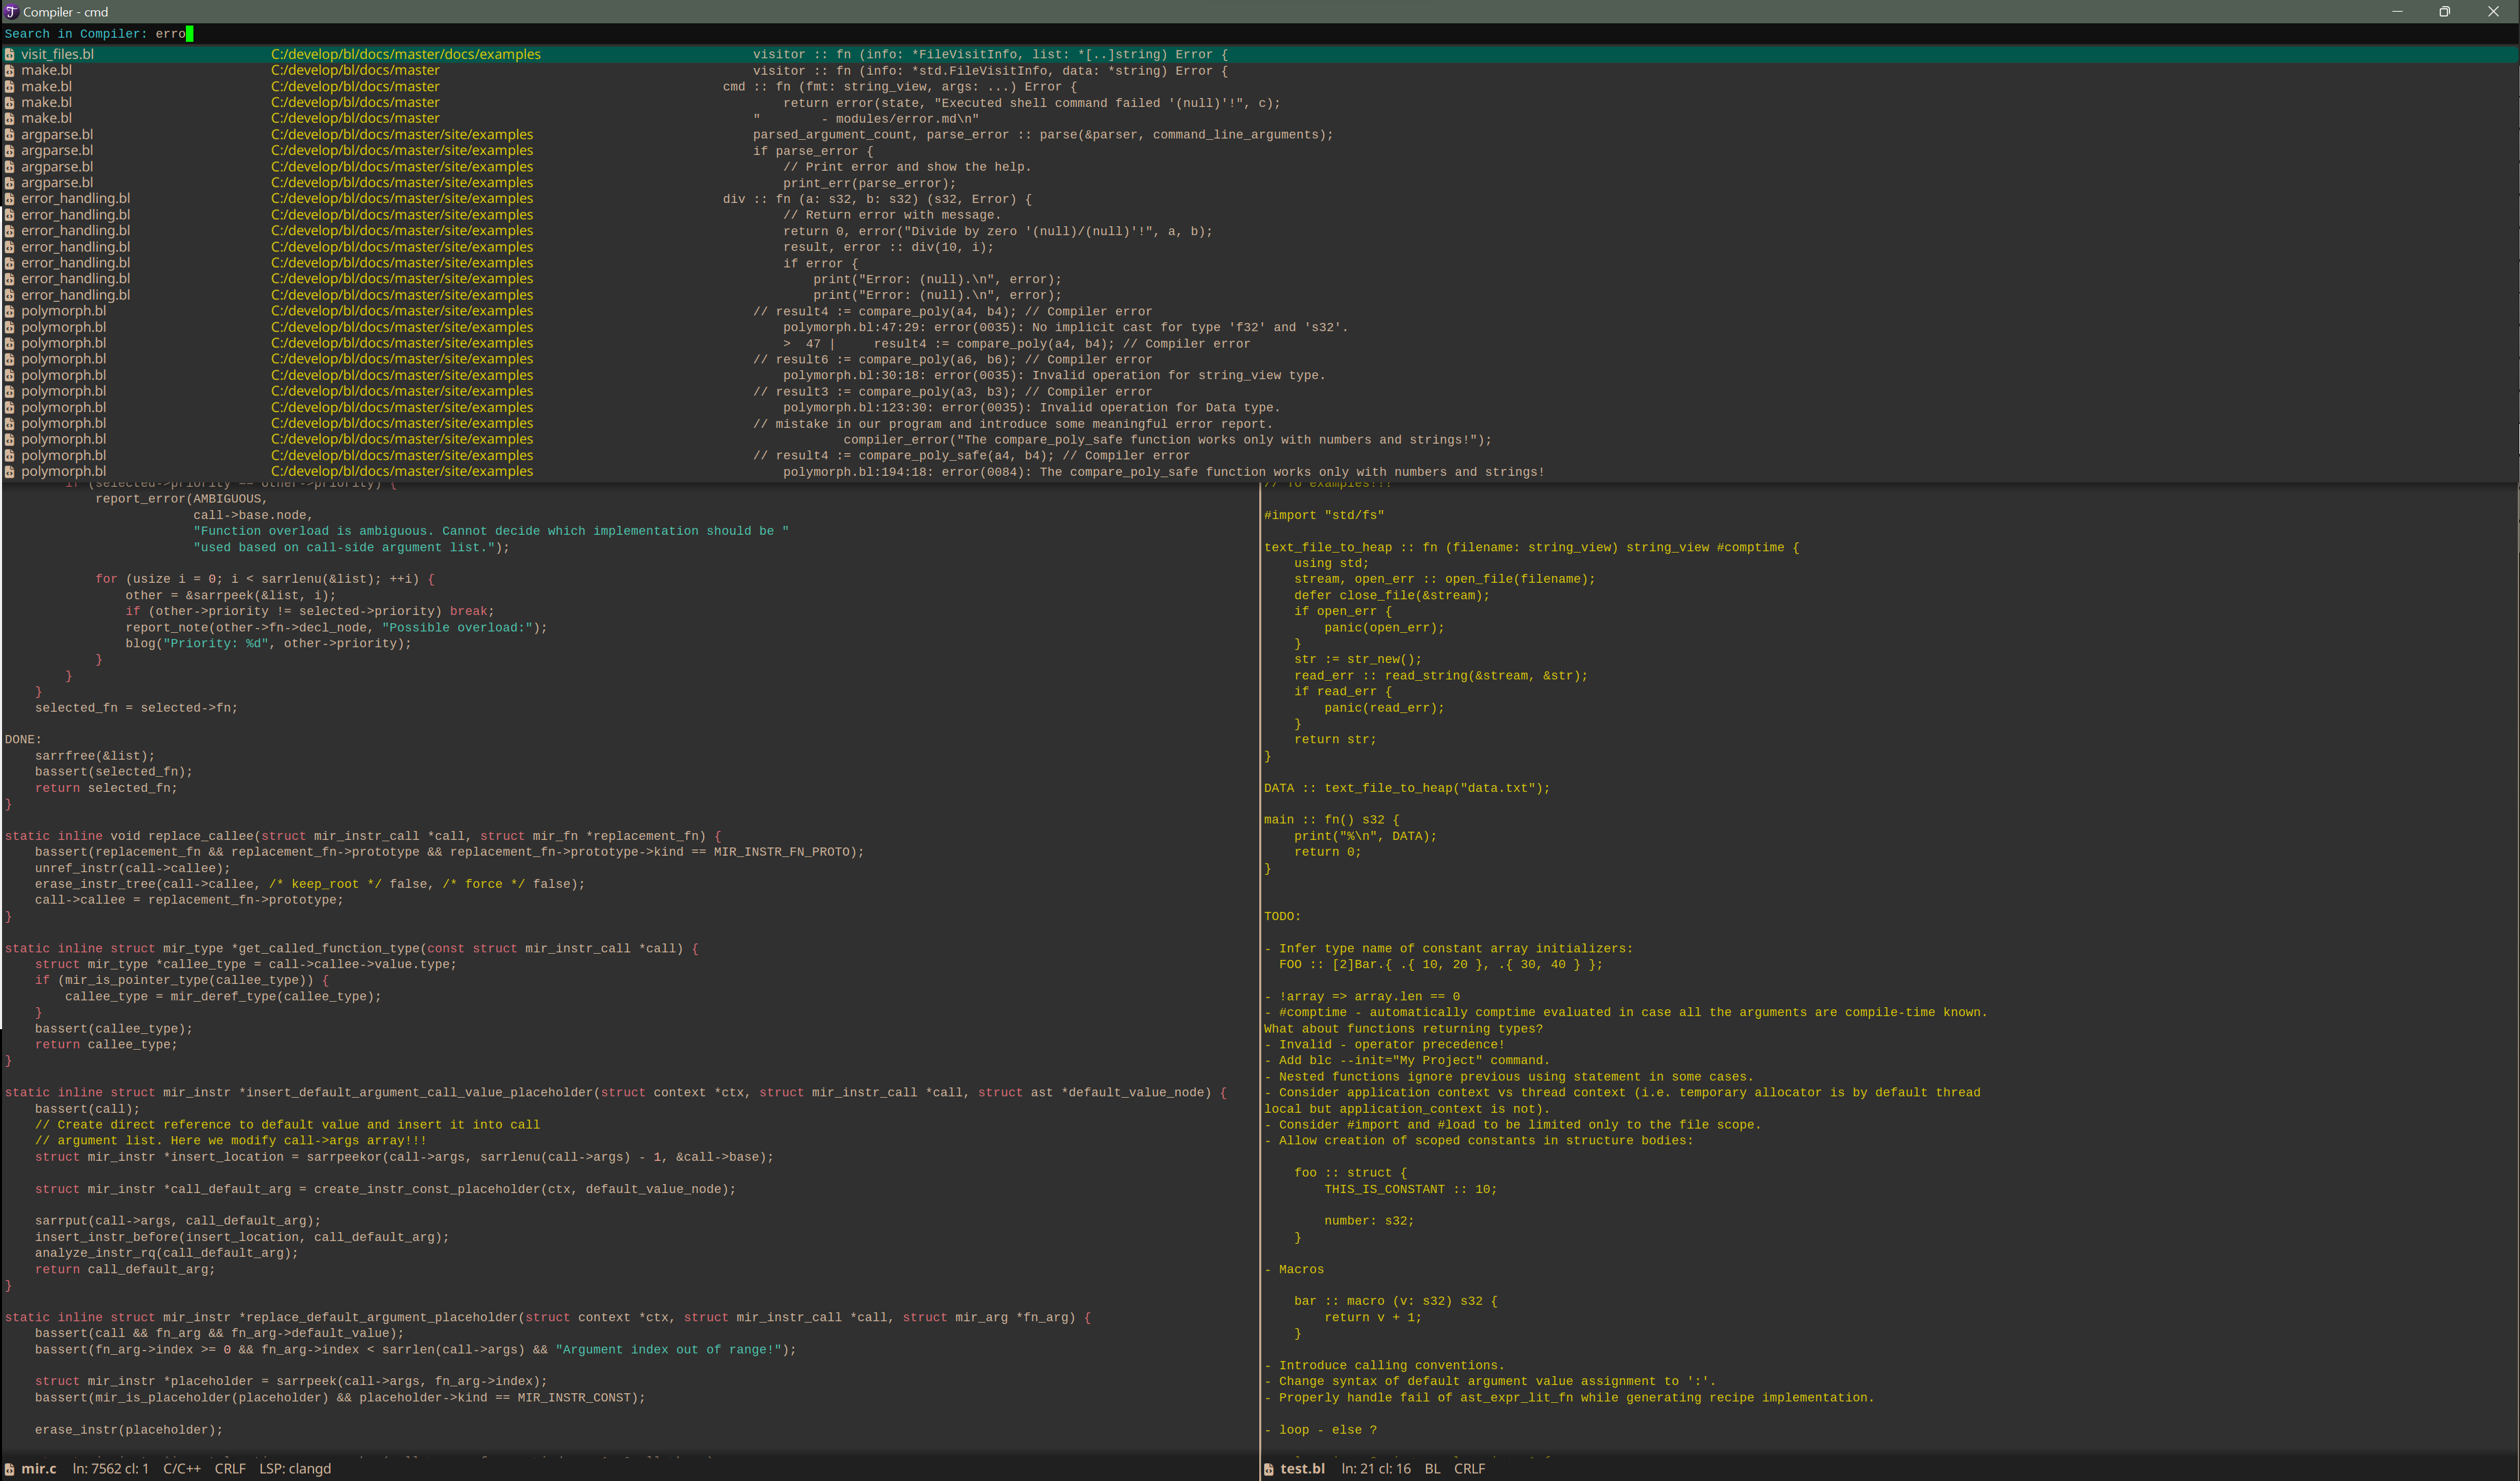Click LSP: clangd indicator in status bar

pos(294,1468)
